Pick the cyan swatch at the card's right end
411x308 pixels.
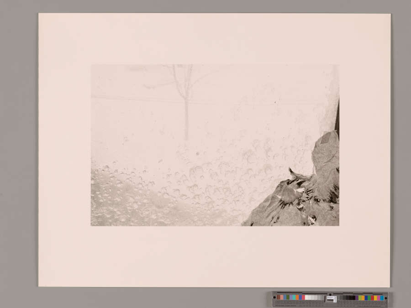coord(382,298)
